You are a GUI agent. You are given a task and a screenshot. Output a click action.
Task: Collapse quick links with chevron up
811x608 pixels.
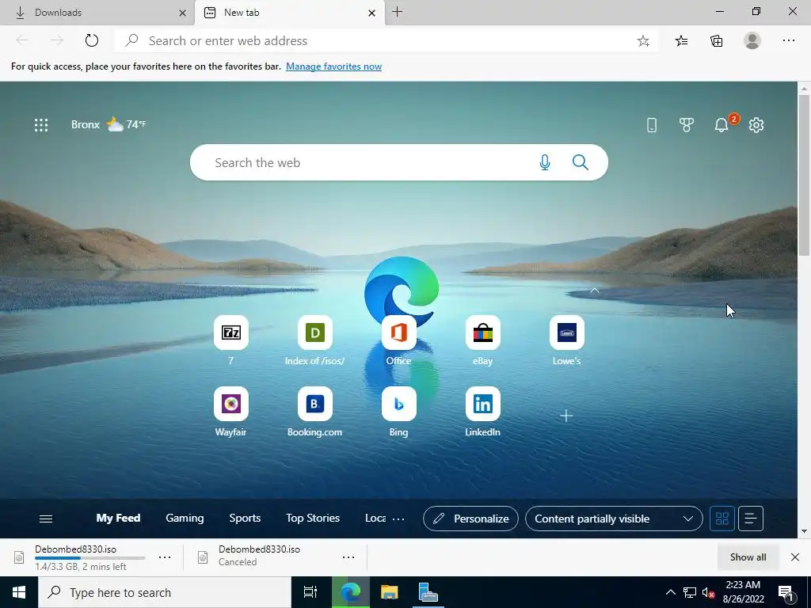595,291
